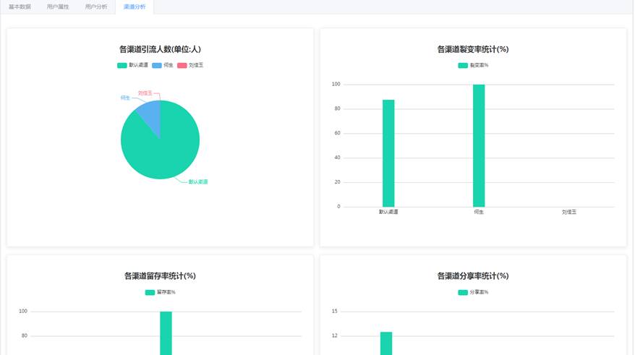This screenshot has height=355, width=635.
Task: Click the 默认渠道 label beside the pie
Action: coord(198,181)
